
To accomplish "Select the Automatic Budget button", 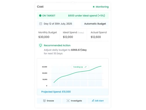I will (x=95, y=24).
